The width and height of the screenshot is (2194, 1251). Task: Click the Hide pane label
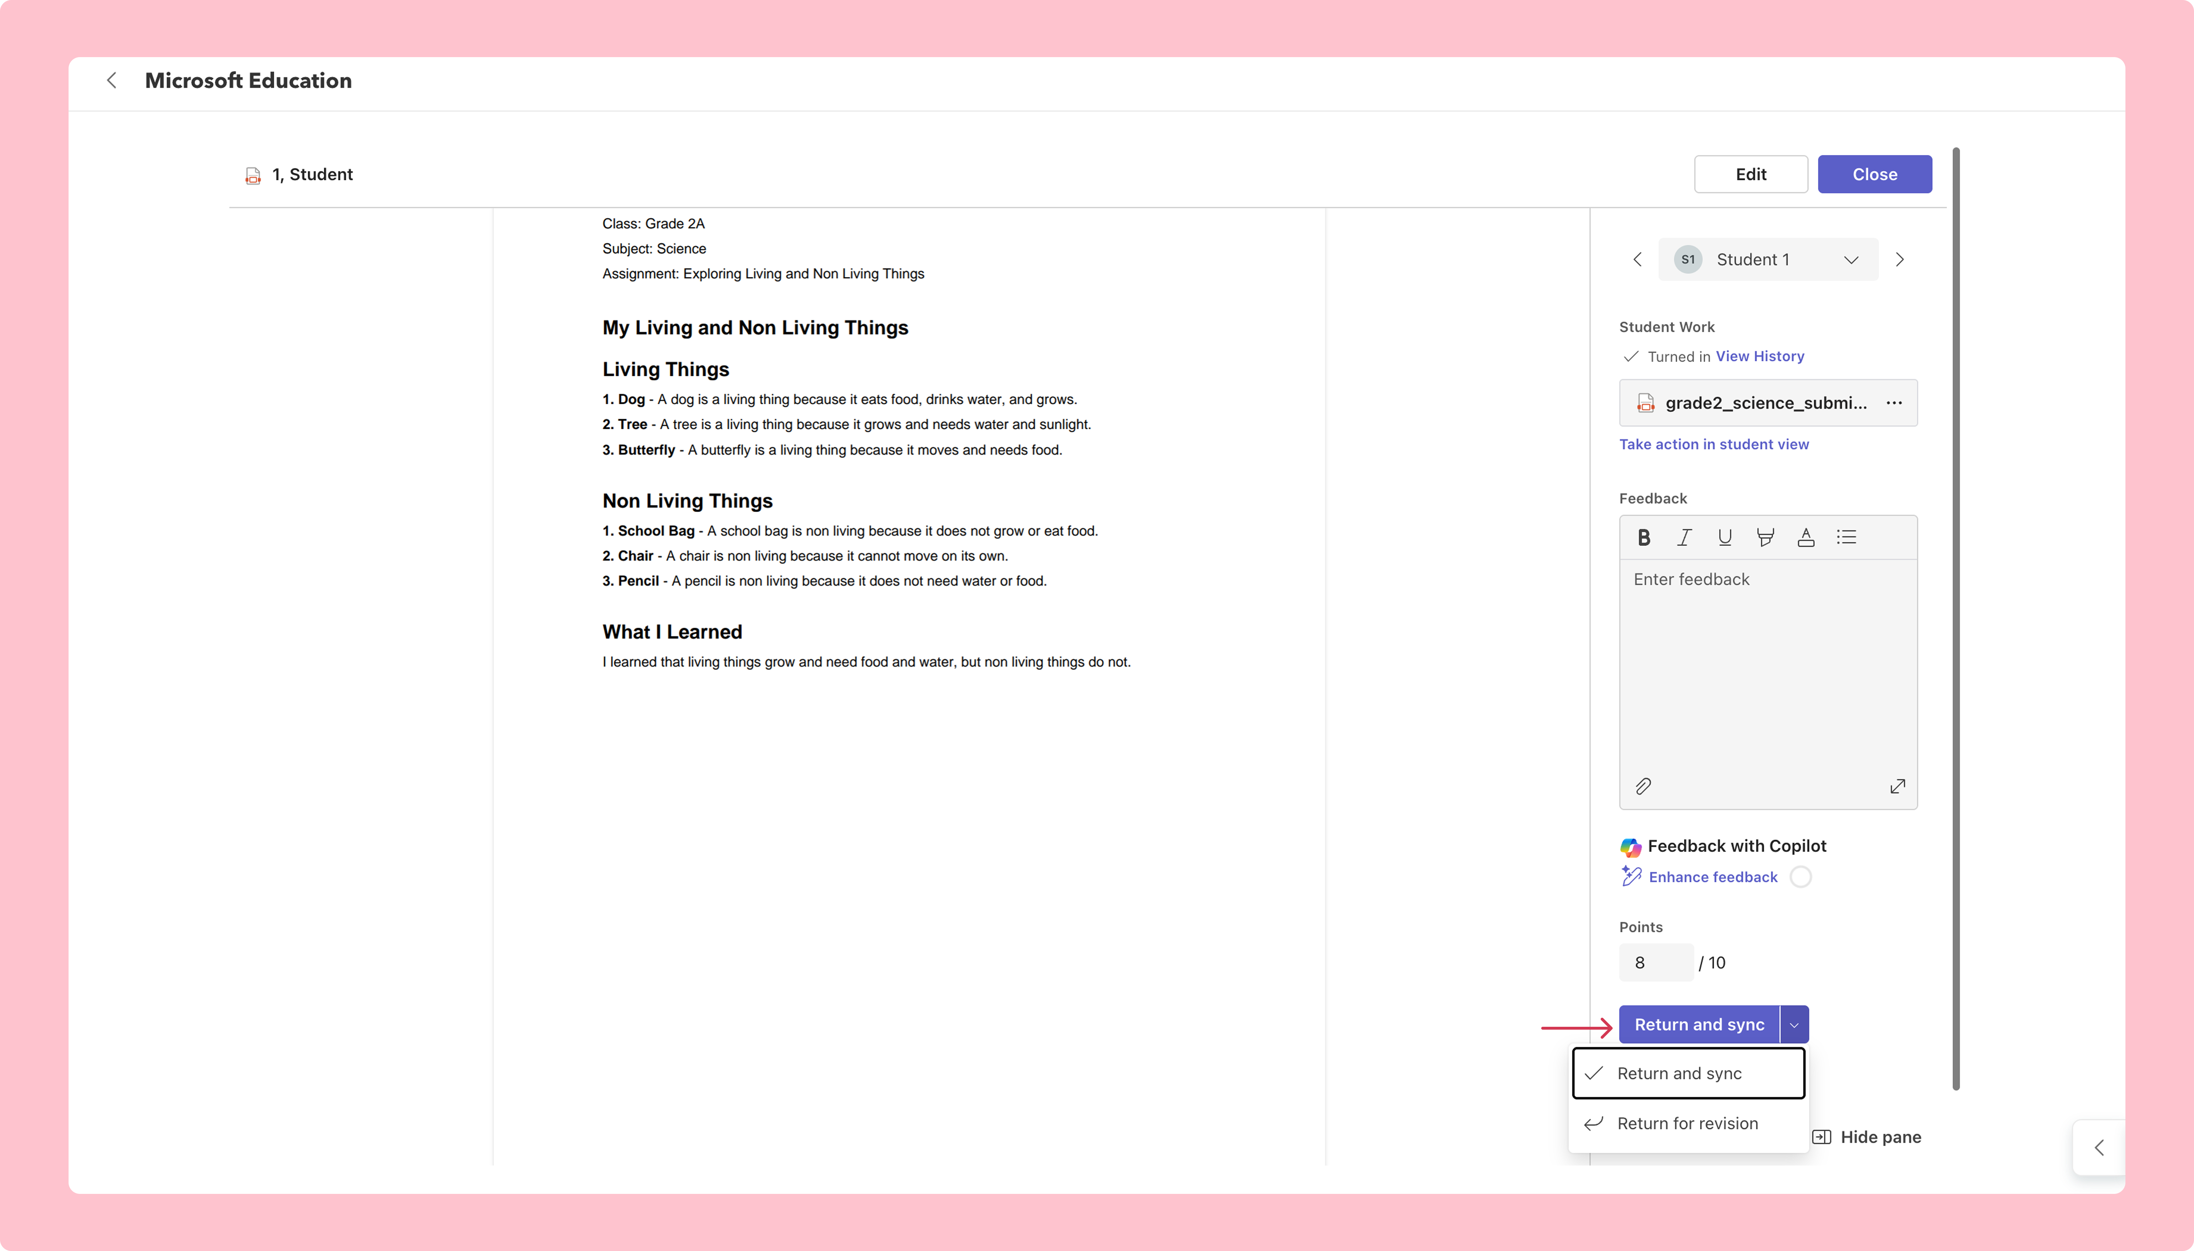point(1880,1137)
